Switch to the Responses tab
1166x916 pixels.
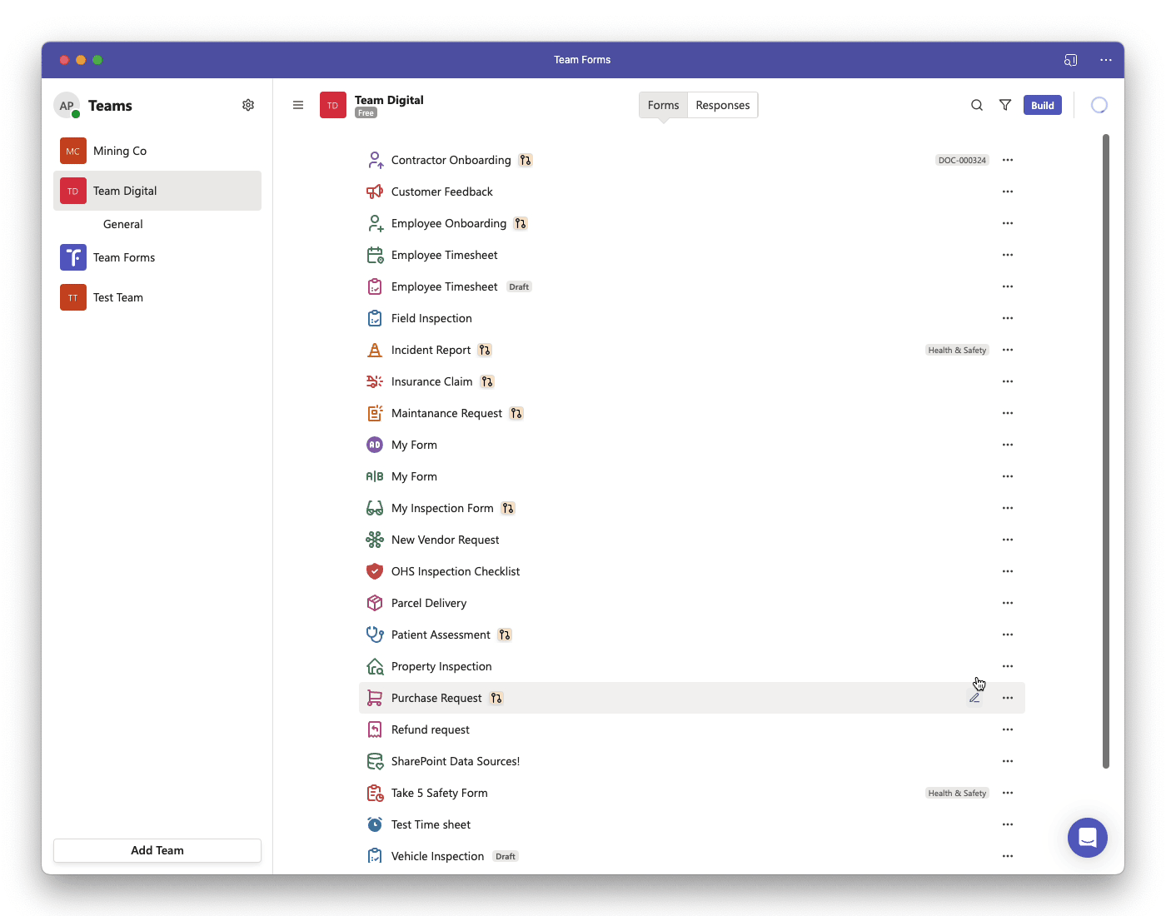[723, 105]
